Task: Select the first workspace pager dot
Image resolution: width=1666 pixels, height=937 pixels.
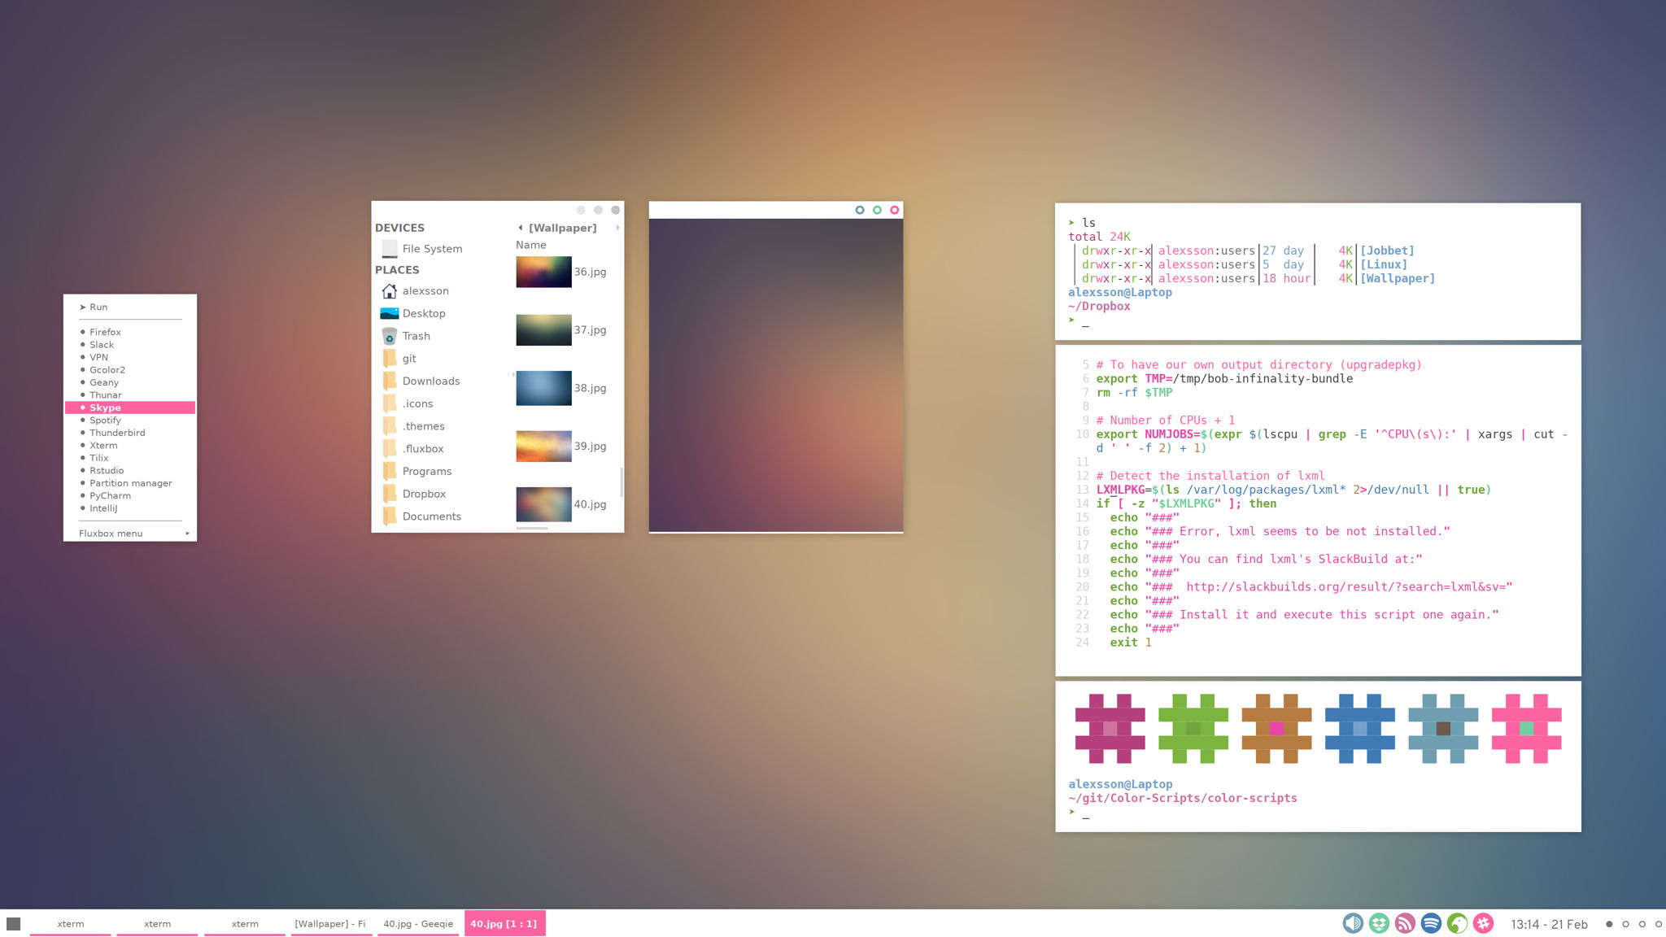Action: point(1609,924)
